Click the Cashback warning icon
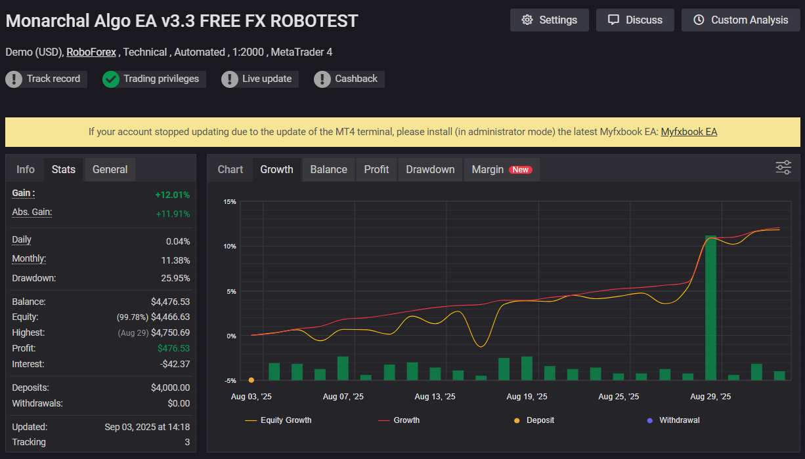Viewport: 805px width, 459px height. tap(322, 79)
